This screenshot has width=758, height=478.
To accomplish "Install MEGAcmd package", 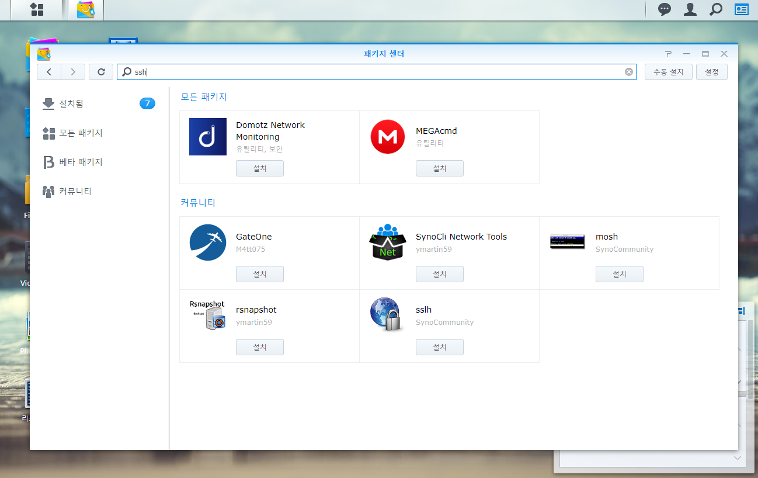I will (440, 168).
